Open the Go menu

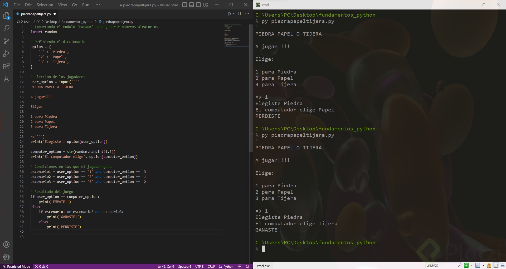pos(75,5)
